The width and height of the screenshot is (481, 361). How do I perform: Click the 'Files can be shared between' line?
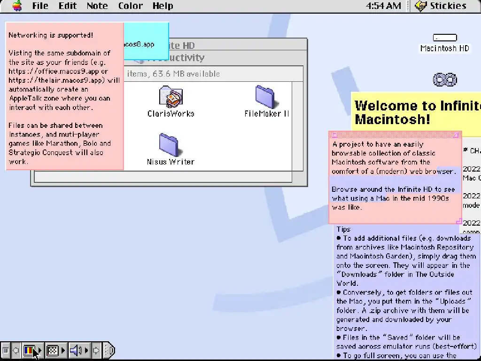pyautogui.click(x=55, y=125)
